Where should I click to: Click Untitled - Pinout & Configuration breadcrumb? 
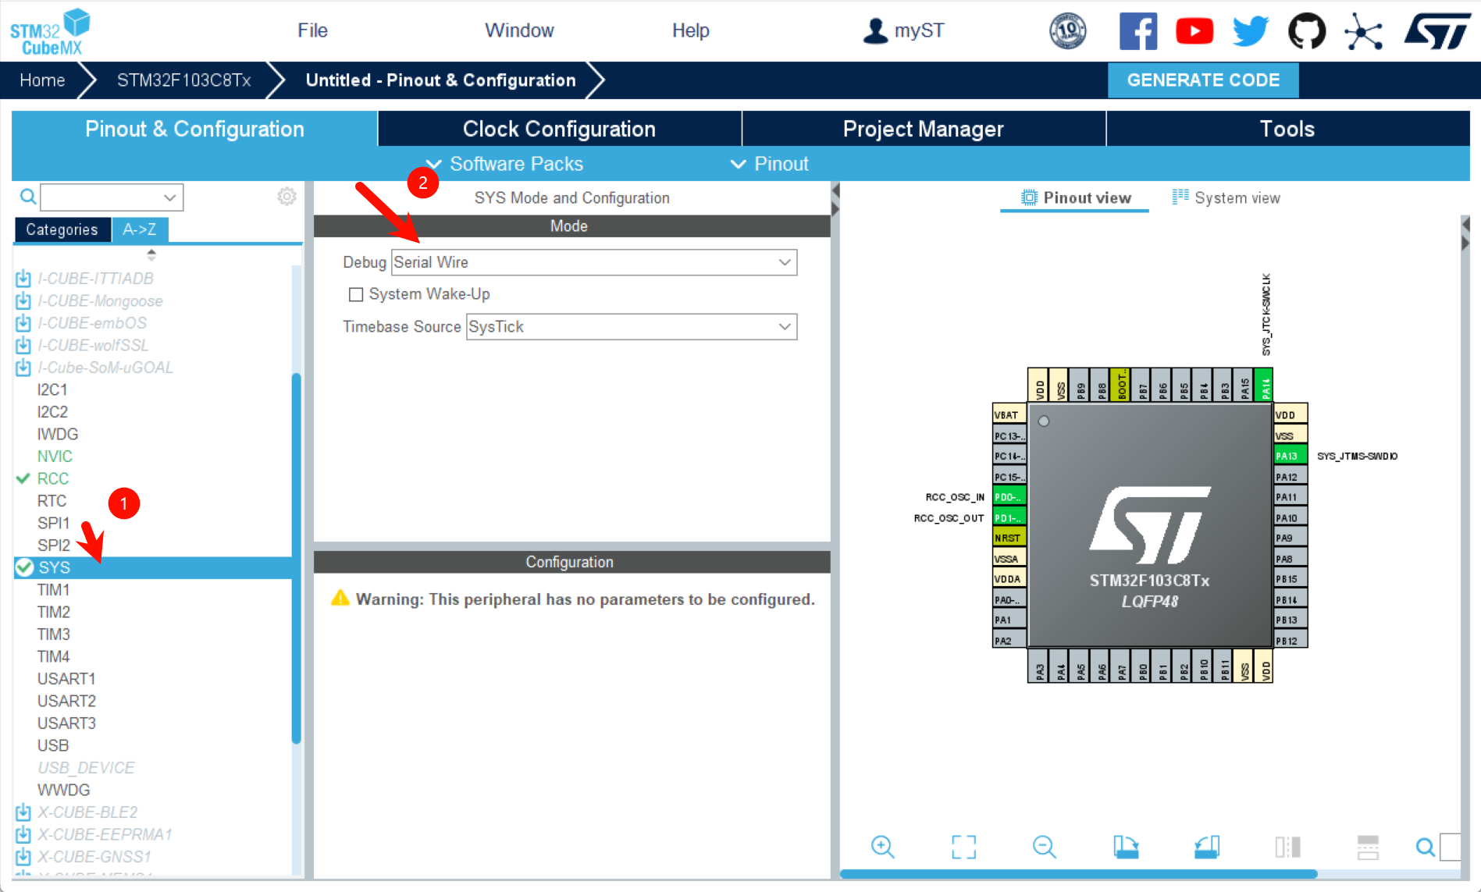click(x=441, y=80)
